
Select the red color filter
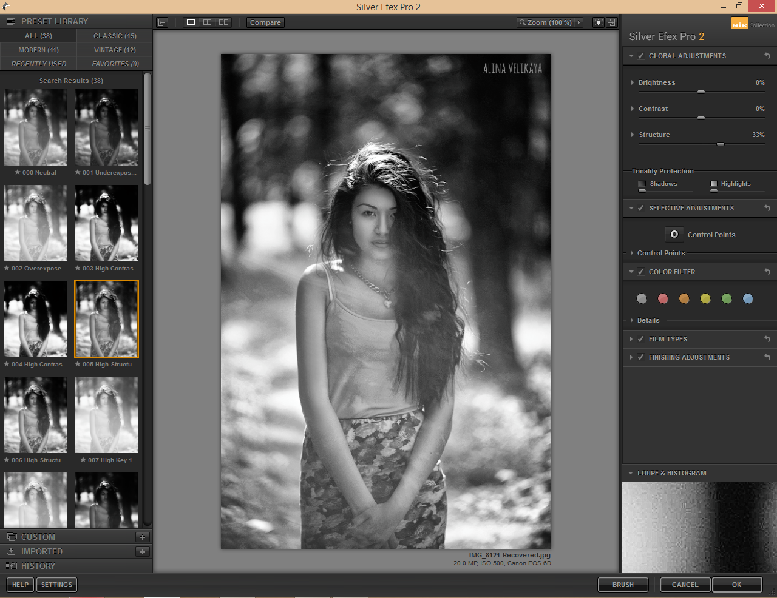[663, 298]
